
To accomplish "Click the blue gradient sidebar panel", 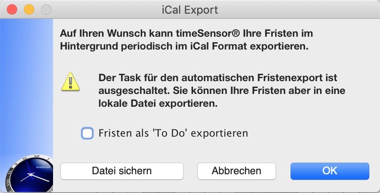I will pyautogui.click(x=27, y=87).
